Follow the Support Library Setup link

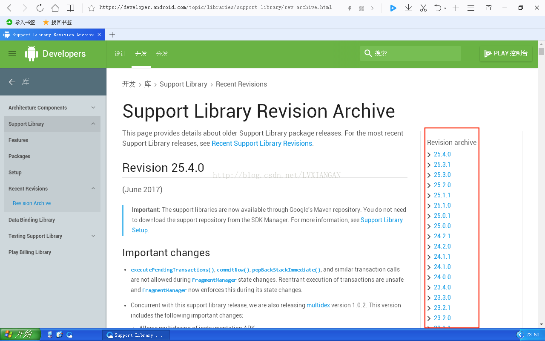[267, 225]
